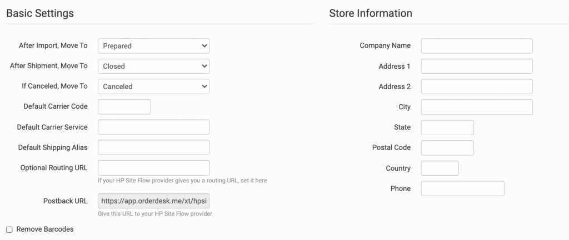Click the Company Name input
This screenshot has height=240, width=569.
click(x=477, y=46)
